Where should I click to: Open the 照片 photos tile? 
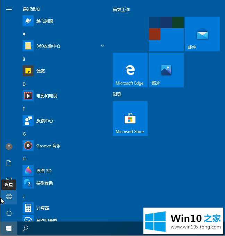166,70
